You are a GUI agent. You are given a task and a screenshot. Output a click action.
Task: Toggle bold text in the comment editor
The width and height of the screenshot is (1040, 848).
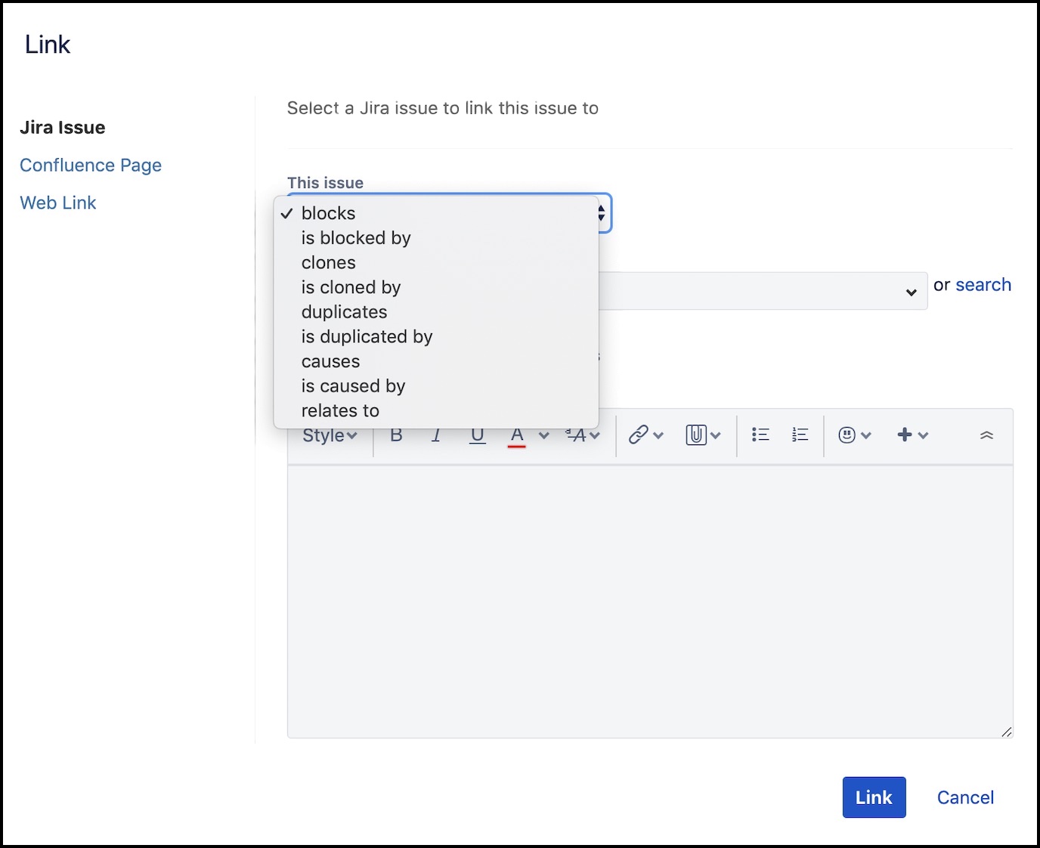pyautogui.click(x=396, y=435)
